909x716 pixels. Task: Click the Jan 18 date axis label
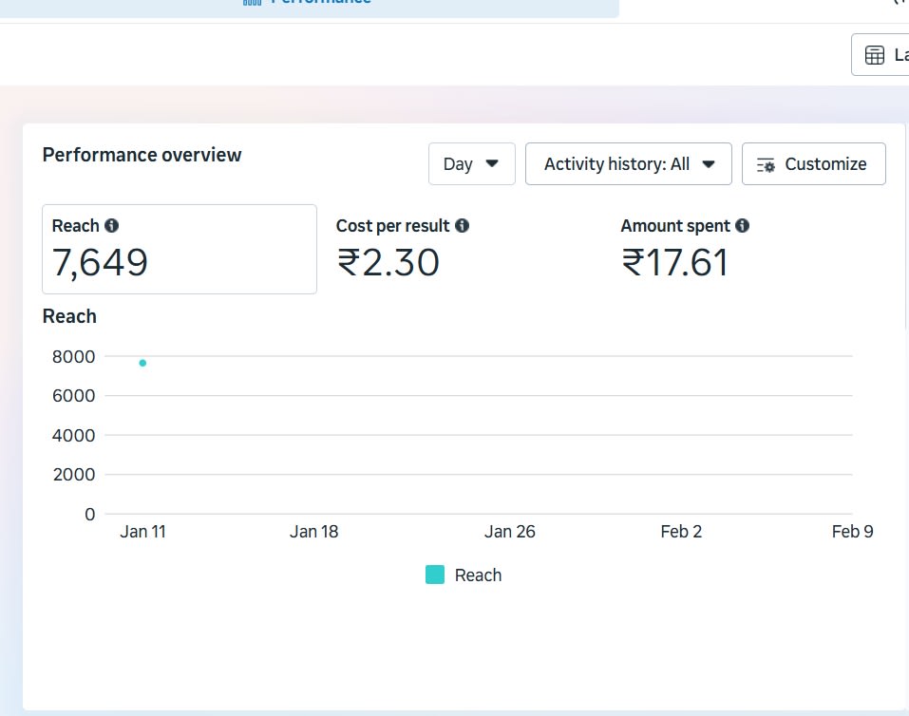coord(313,532)
